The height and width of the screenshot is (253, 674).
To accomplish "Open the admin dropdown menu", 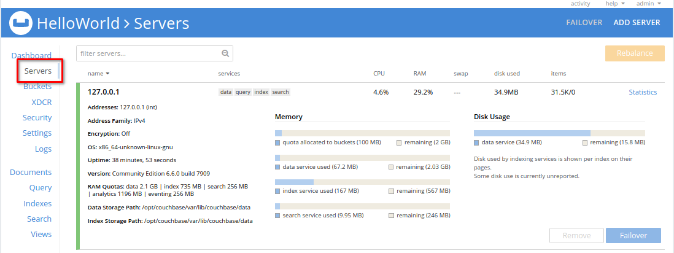I will click(x=648, y=4).
